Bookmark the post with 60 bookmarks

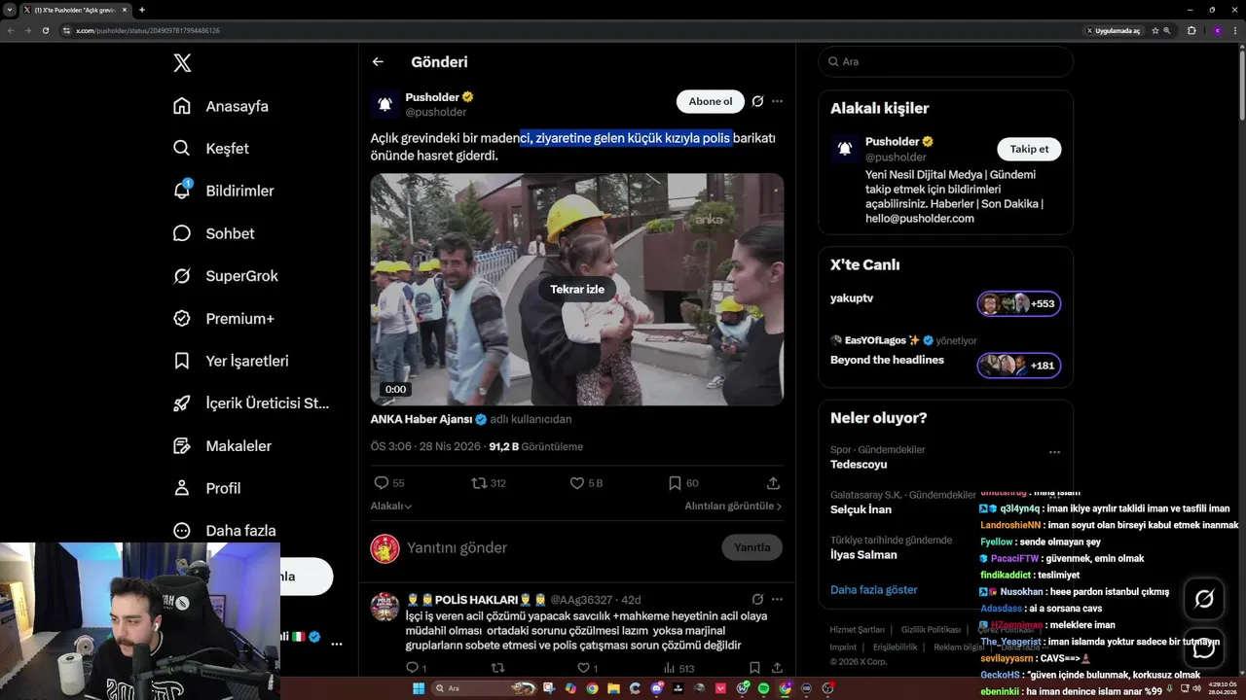(683, 482)
